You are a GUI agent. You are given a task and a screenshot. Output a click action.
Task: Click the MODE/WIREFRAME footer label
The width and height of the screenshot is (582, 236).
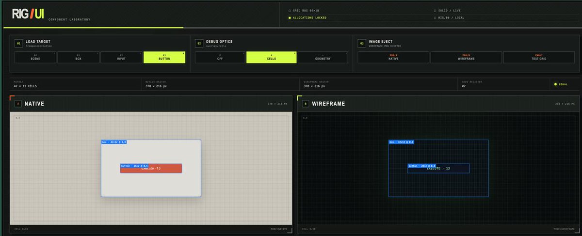(564, 229)
